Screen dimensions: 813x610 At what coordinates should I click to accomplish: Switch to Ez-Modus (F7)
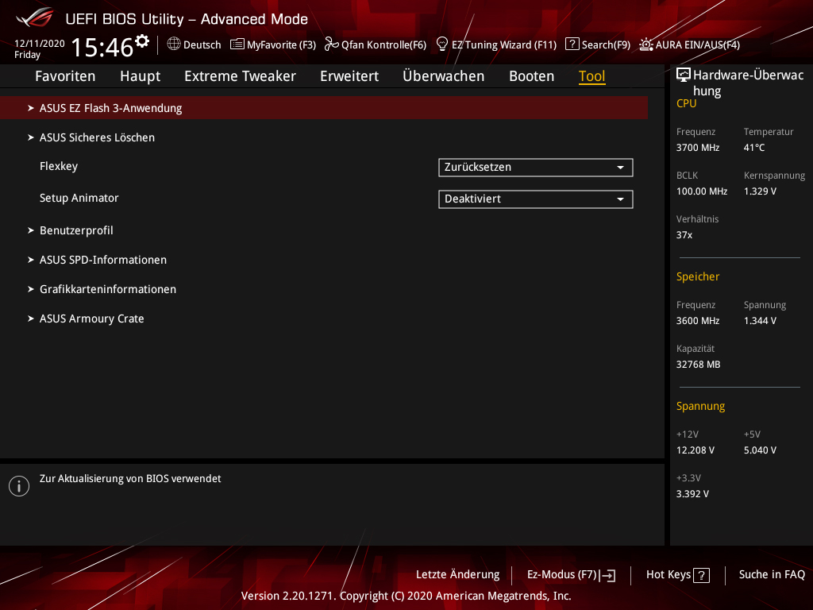point(572,575)
